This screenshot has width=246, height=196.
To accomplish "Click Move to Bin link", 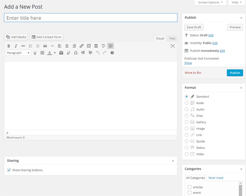I will 193,73.
